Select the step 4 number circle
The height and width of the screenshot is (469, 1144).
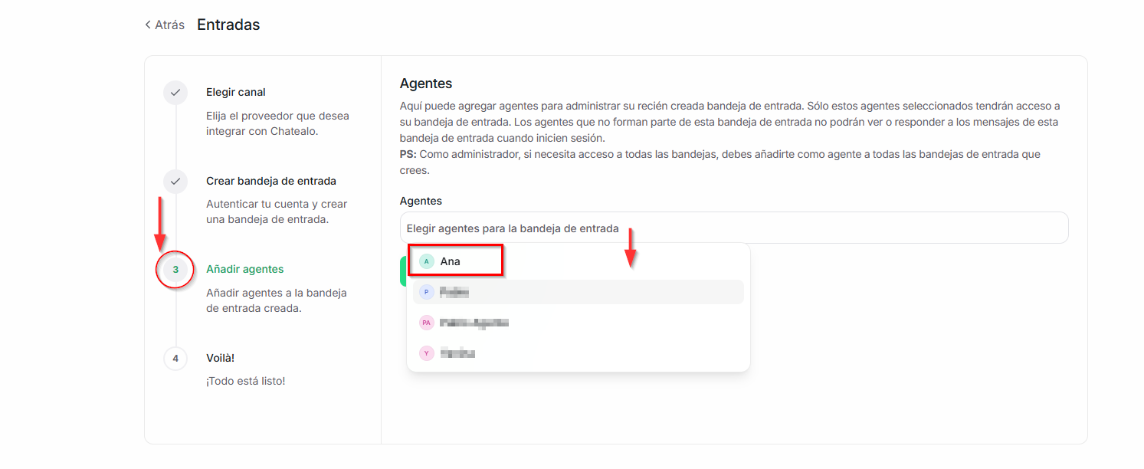(175, 358)
